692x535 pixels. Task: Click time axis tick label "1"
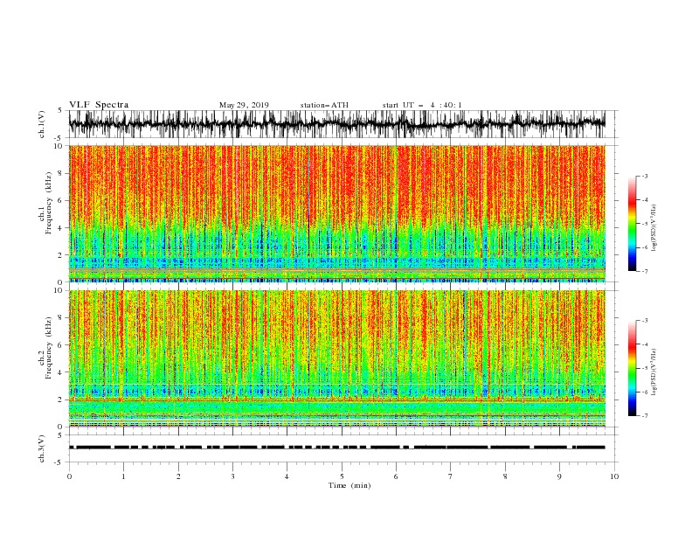click(x=123, y=476)
